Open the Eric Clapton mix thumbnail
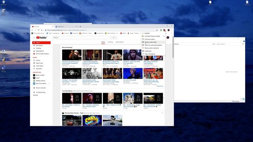253x142 pixels. pos(72,98)
